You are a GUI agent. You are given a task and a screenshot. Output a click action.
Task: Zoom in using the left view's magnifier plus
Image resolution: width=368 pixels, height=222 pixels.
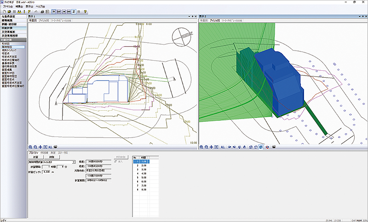[30, 147]
